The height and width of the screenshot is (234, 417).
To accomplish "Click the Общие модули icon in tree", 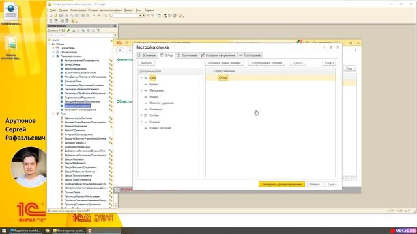I will pyautogui.click(x=57, y=52).
